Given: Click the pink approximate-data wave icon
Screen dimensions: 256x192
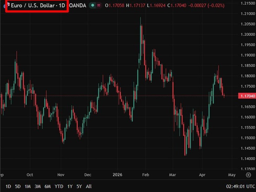Looking at the screenshot, I should pyautogui.click(x=99, y=5).
